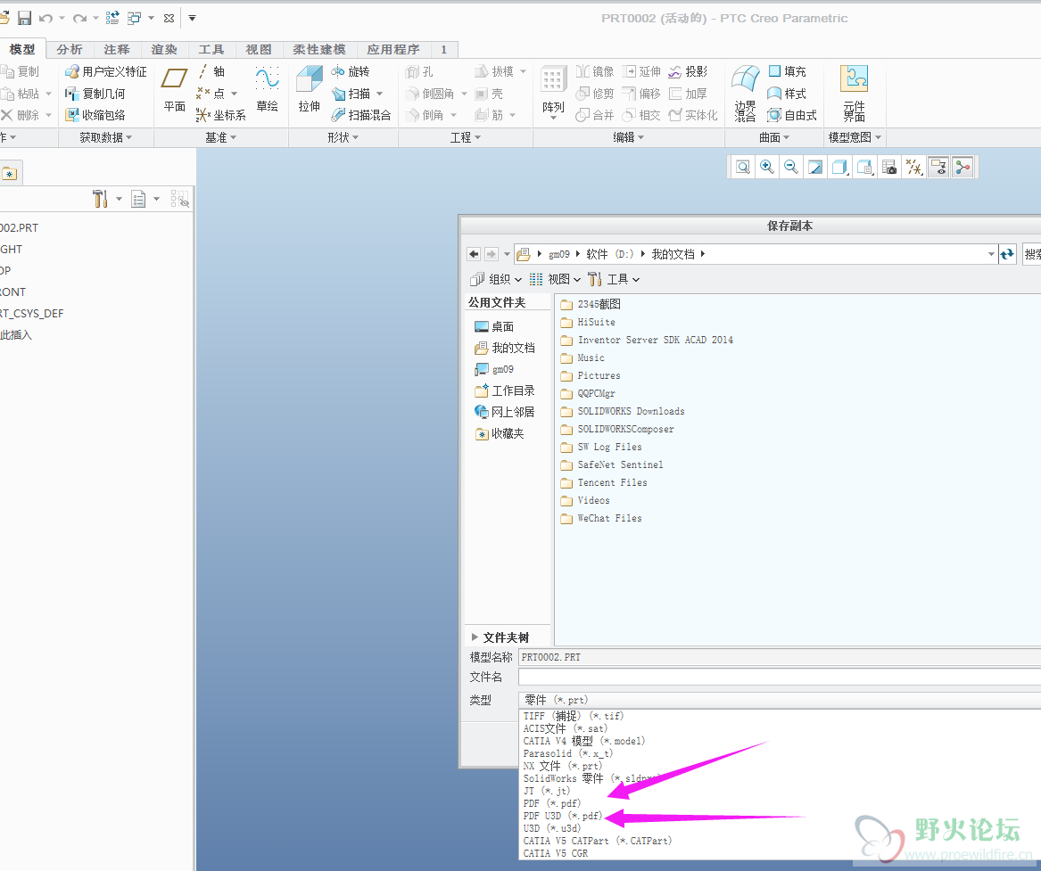Select the Extrude (拉伸) tool
This screenshot has width=1041, height=871.
[x=310, y=89]
